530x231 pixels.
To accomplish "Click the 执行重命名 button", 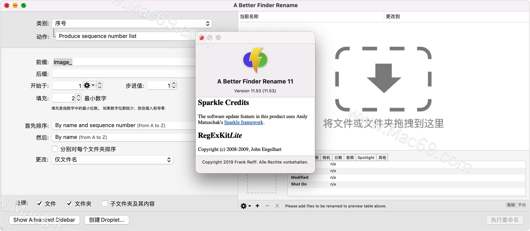I will 505,220.
